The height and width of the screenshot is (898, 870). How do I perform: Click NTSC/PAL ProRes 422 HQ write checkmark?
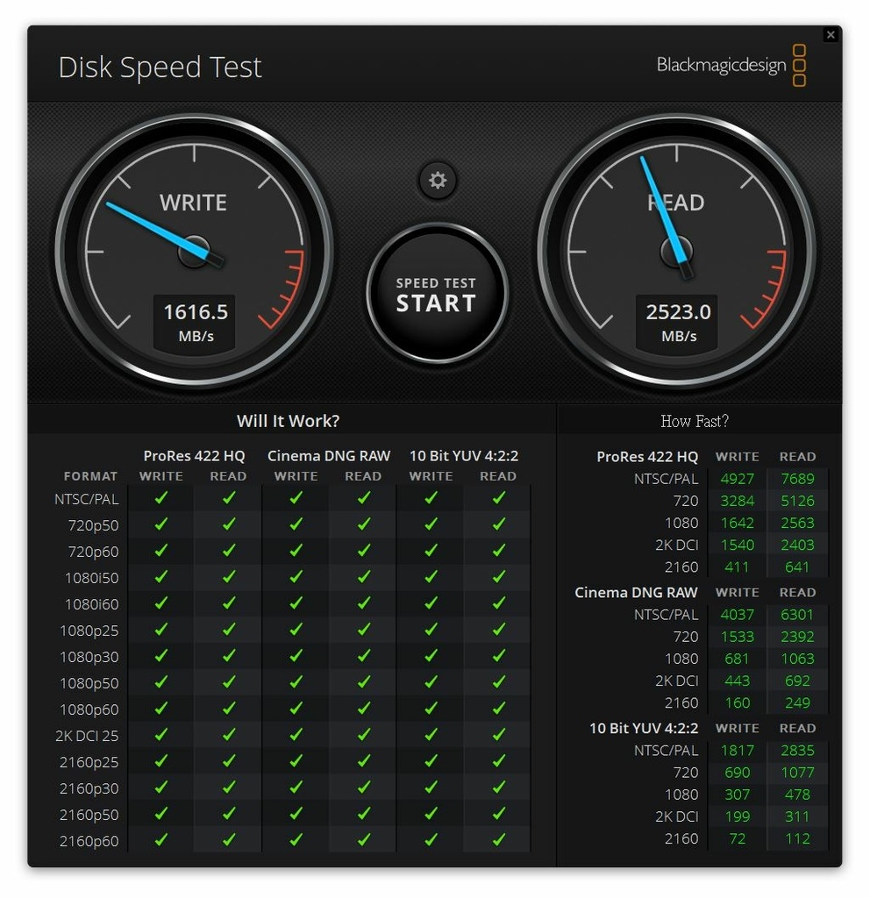(x=161, y=498)
